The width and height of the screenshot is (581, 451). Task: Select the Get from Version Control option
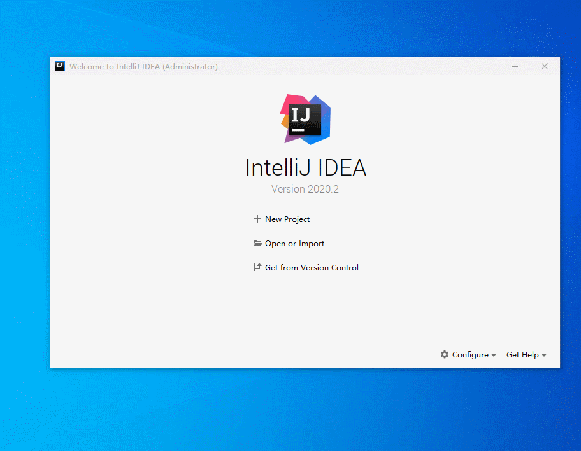tap(312, 267)
